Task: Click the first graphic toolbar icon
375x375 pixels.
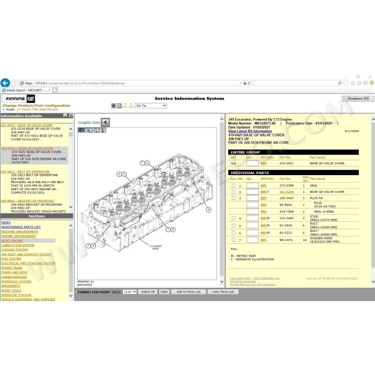Action: click(x=81, y=130)
